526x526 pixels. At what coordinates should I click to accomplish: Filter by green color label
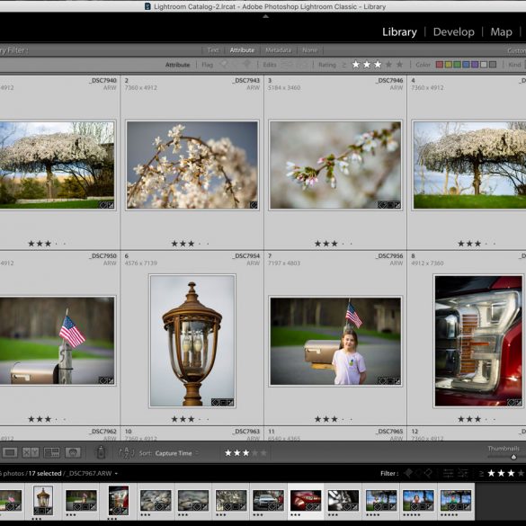[457, 65]
